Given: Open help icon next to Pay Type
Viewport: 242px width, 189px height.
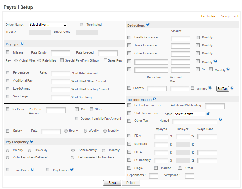Looking at the screenshot, I should click(22, 44).
